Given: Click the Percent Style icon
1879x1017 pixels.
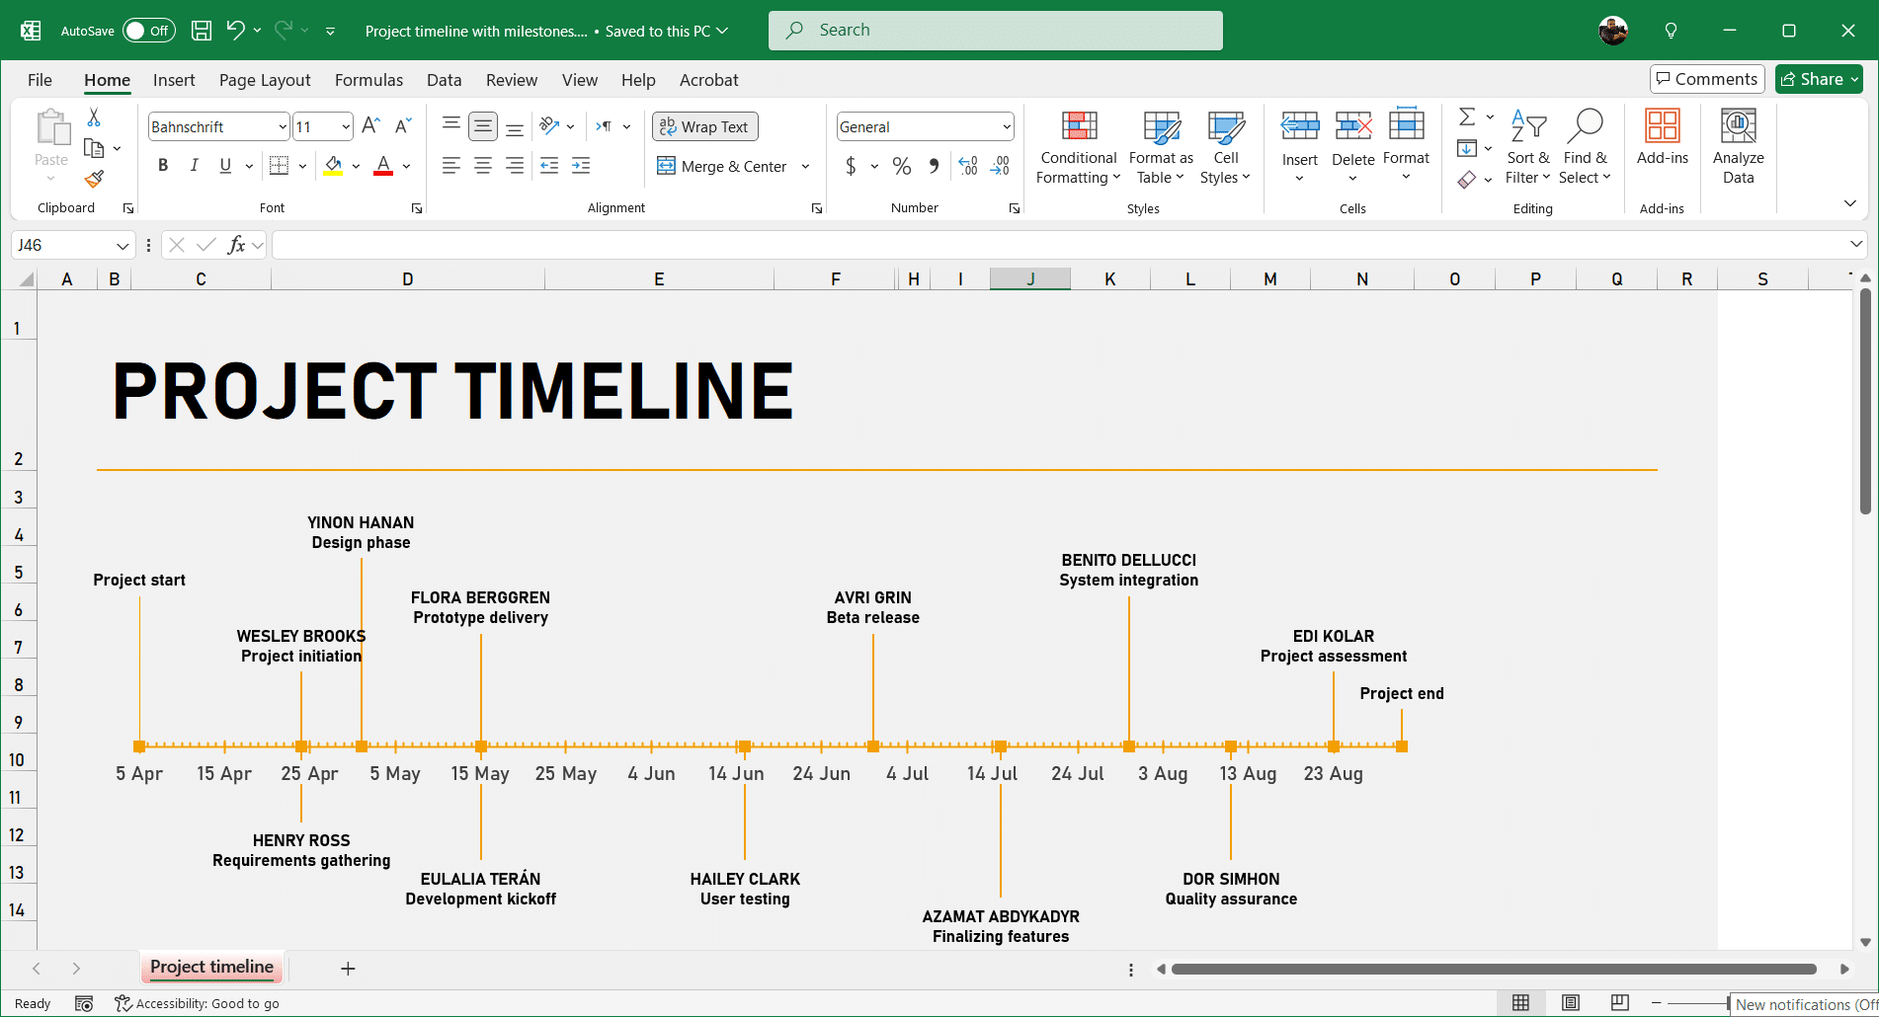Looking at the screenshot, I should click(x=901, y=166).
